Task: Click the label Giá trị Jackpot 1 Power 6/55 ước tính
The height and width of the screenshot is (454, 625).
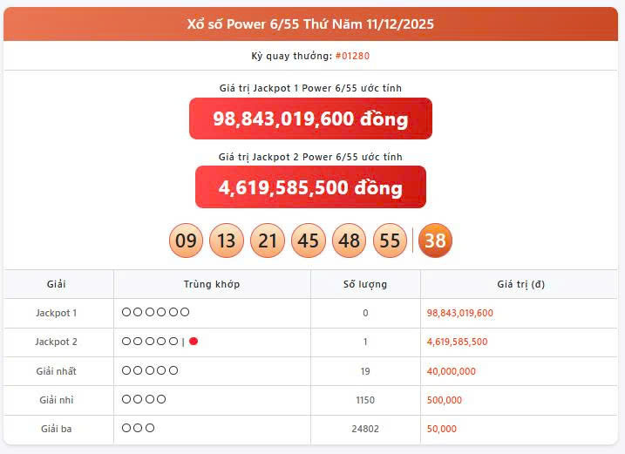Action: click(310, 88)
